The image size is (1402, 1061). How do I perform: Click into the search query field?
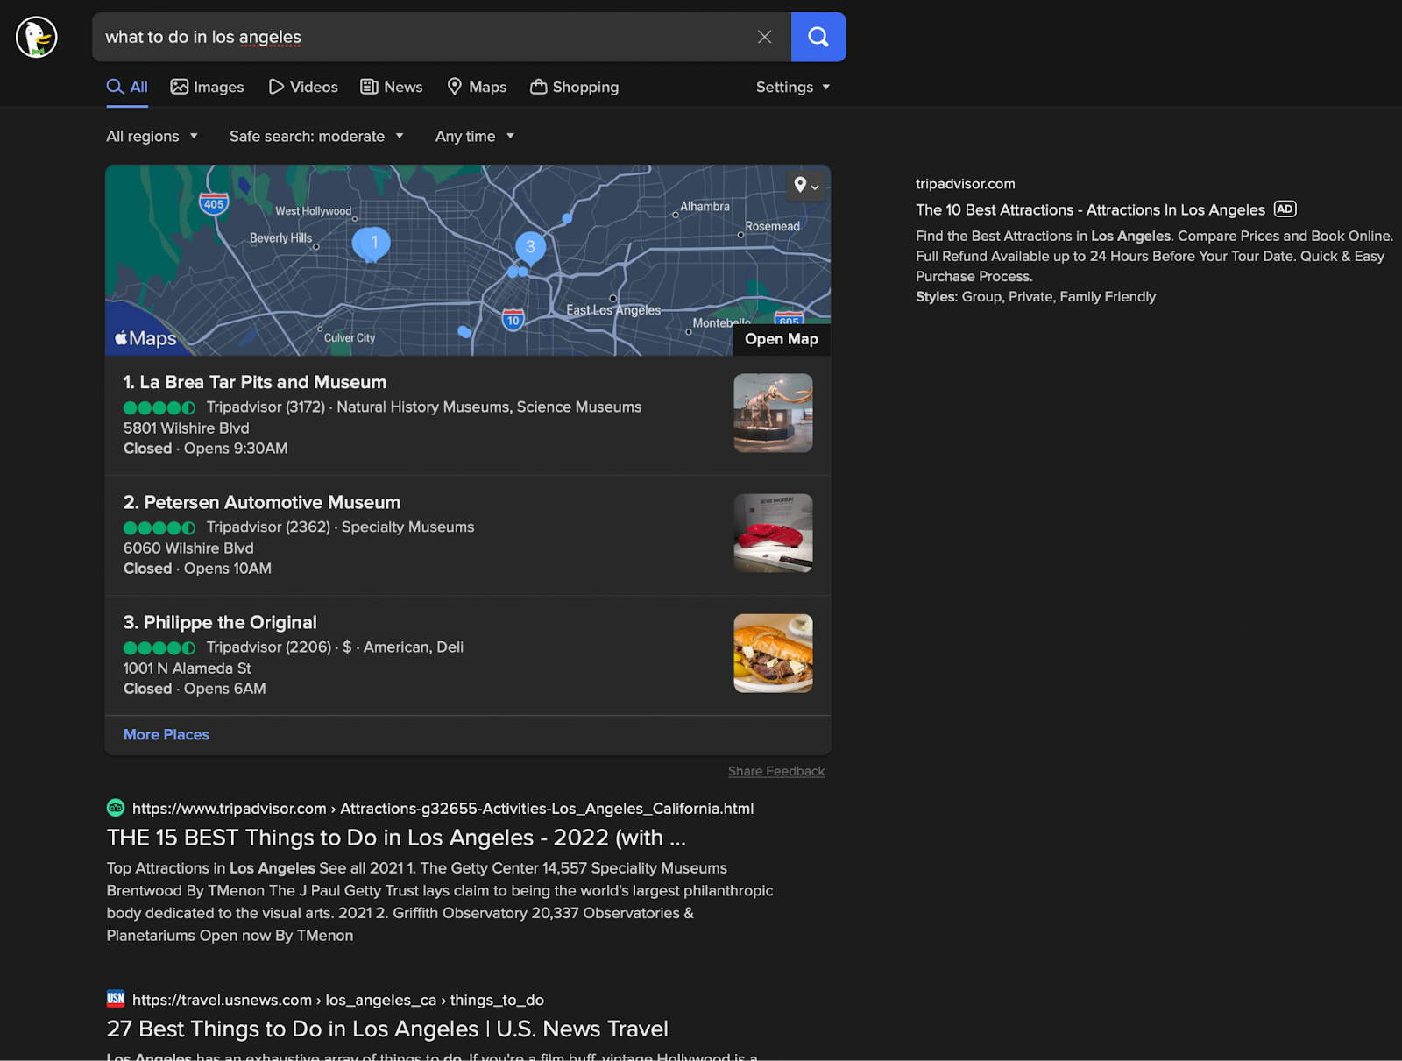pyautogui.click(x=425, y=37)
